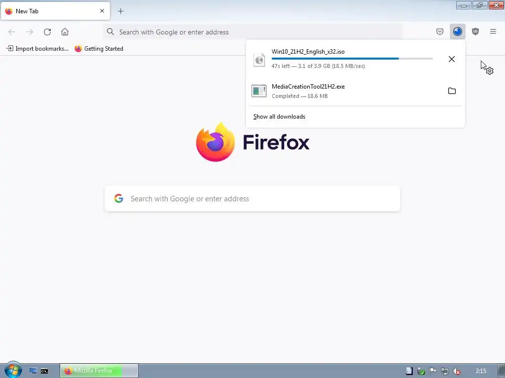
Task: Open the Firefox Home page icon
Action: [65, 32]
